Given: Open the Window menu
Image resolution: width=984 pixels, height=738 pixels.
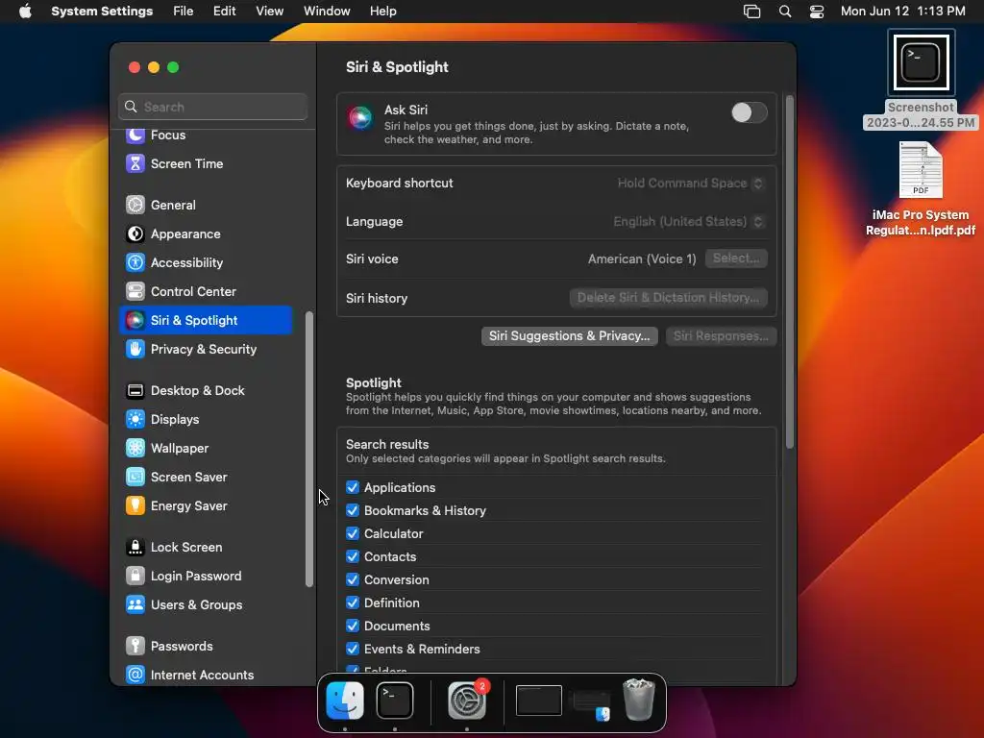Looking at the screenshot, I should (x=327, y=12).
